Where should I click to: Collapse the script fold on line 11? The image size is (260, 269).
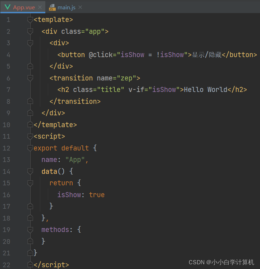pyautogui.click(x=30, y=136)
